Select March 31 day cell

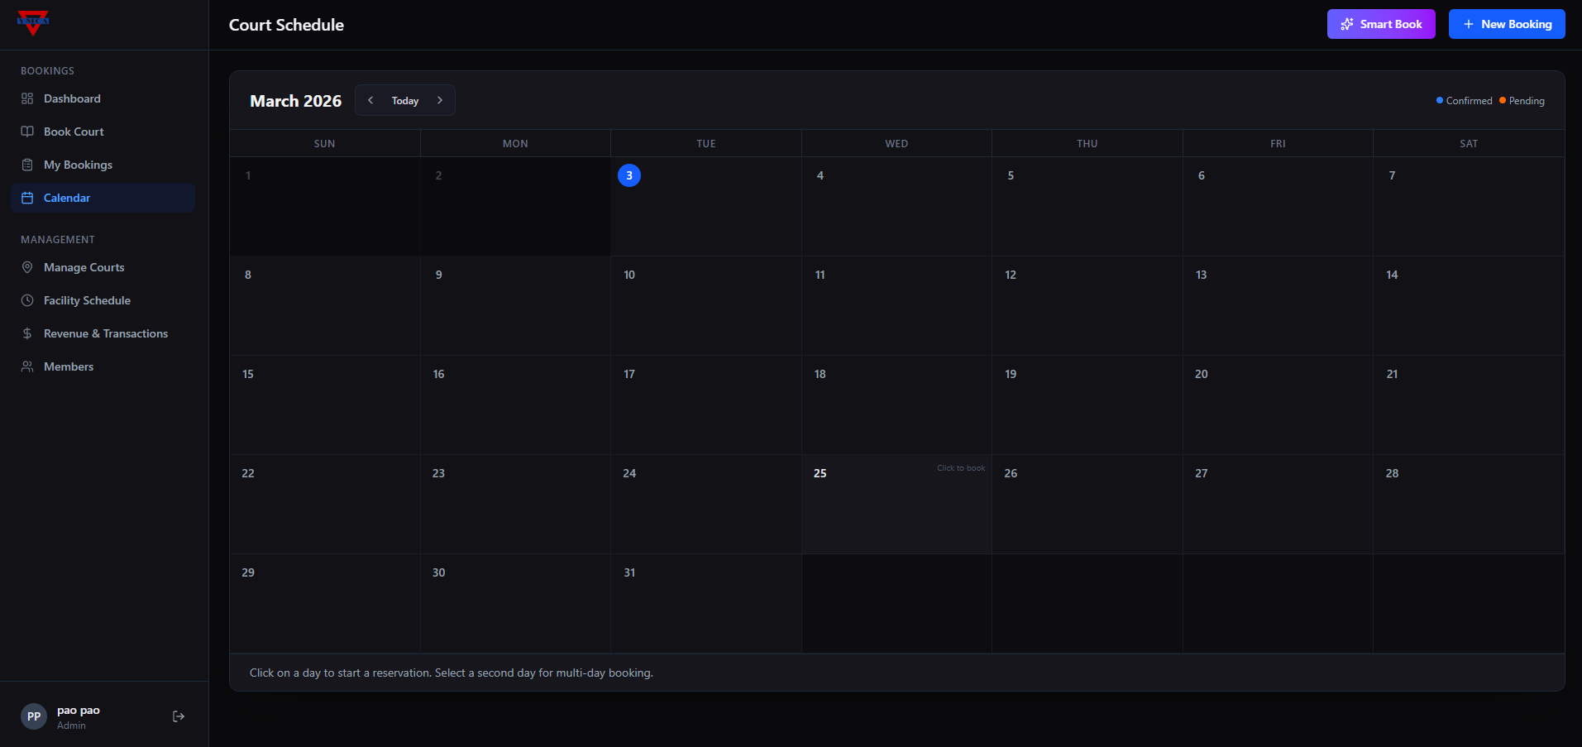(705, 603)
